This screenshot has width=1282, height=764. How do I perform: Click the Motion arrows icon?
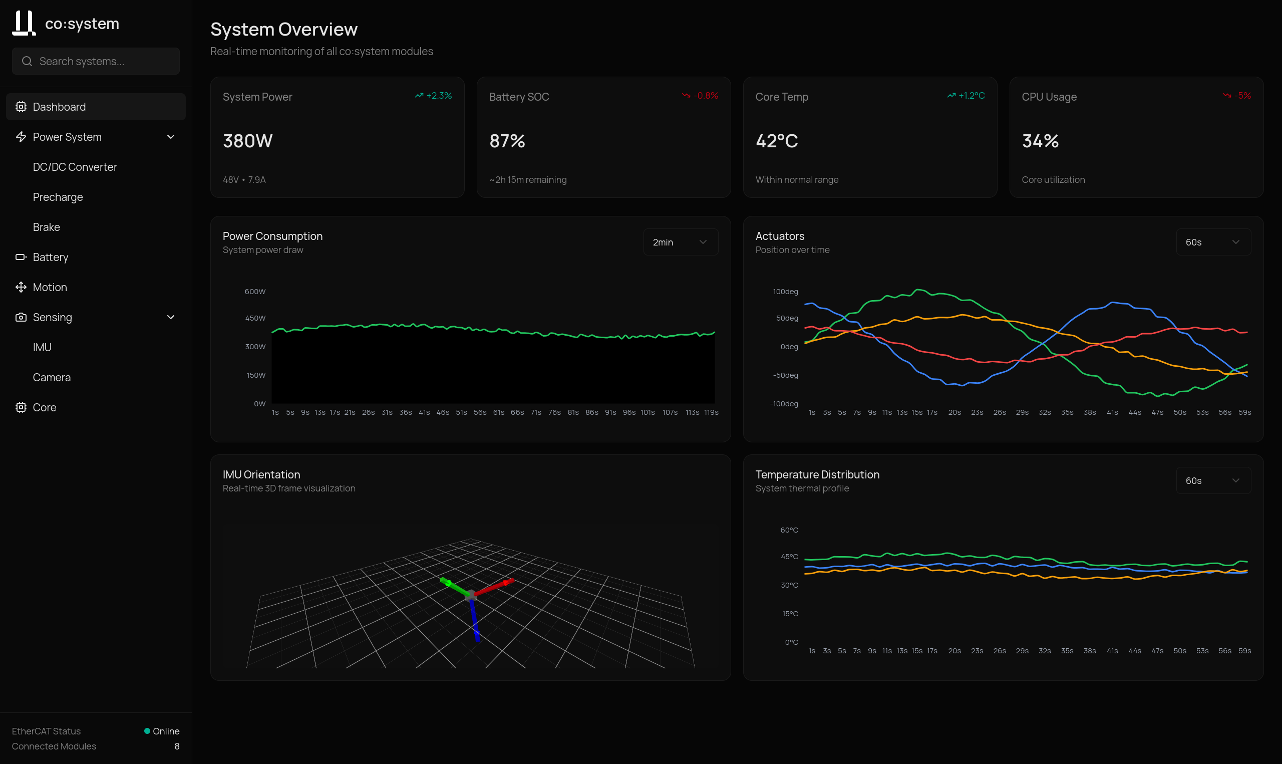coord(21,287)
